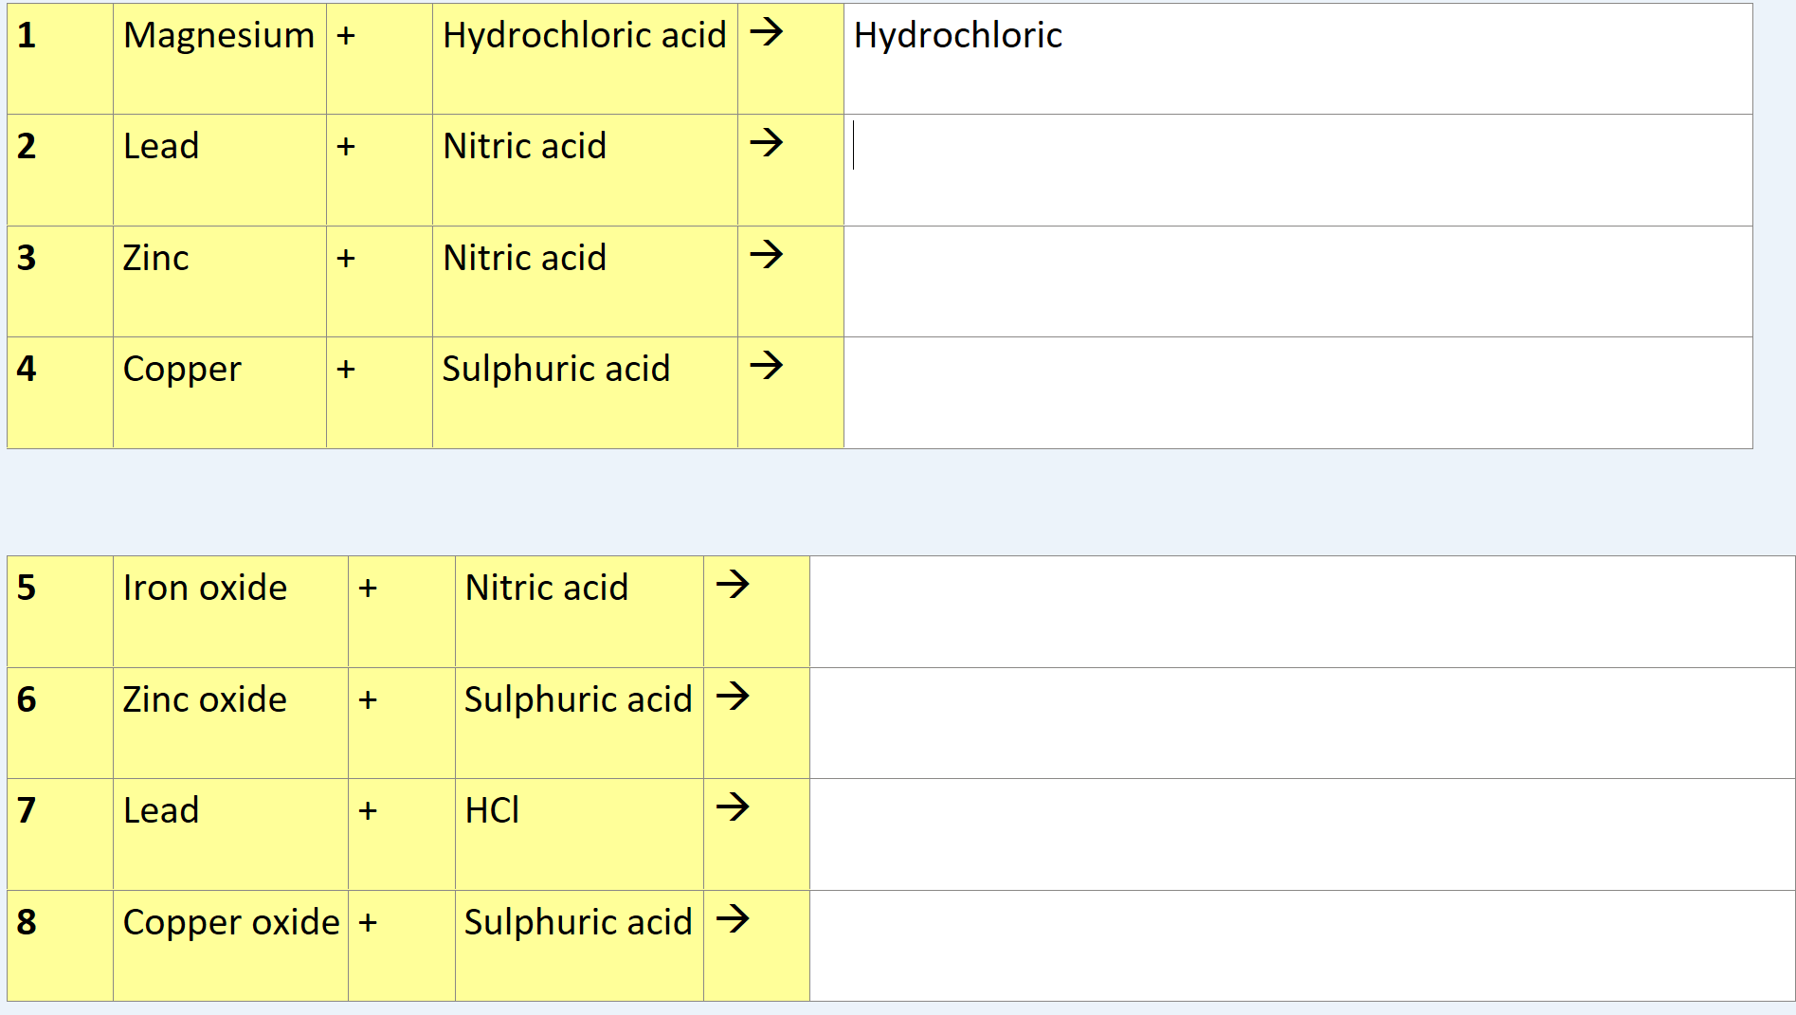Click the 'HCl' cell

[x=579, y=834]
